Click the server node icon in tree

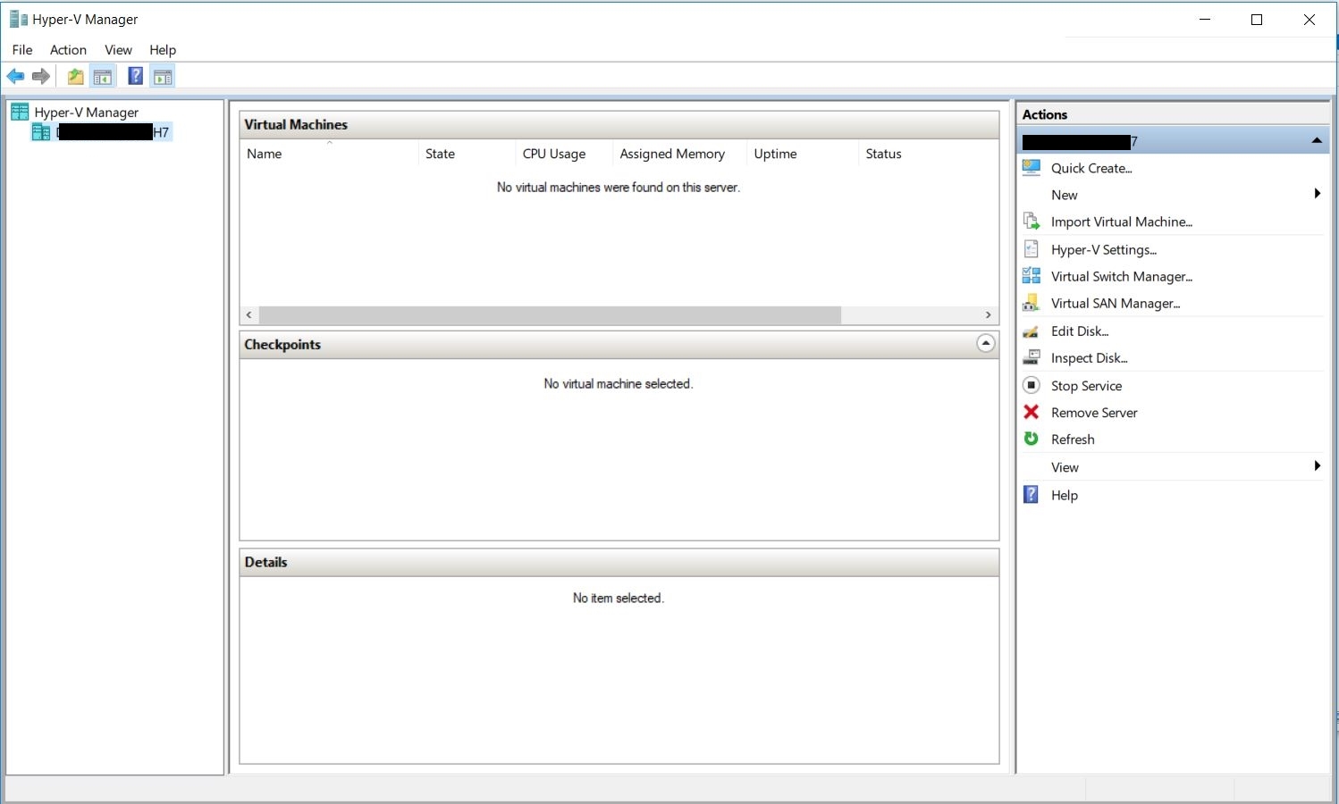coord(41,132)
